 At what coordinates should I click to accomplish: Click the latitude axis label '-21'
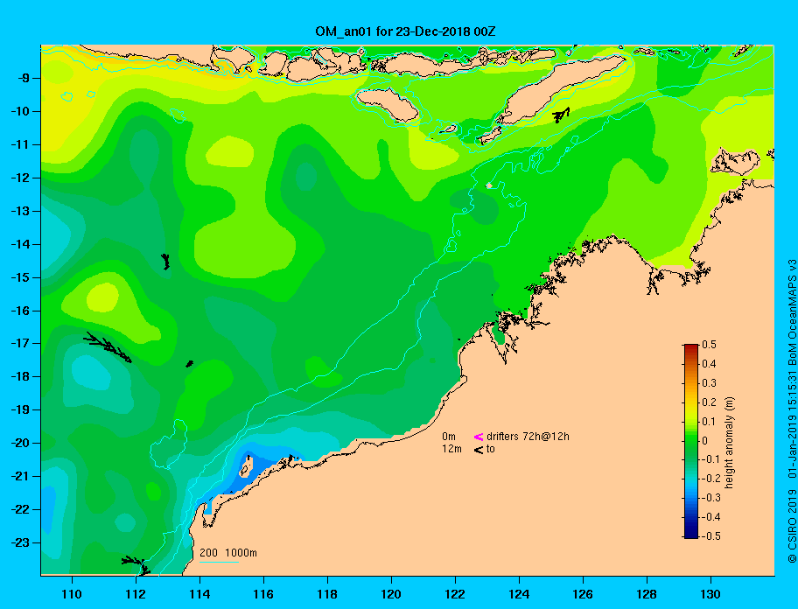[20, 477]
